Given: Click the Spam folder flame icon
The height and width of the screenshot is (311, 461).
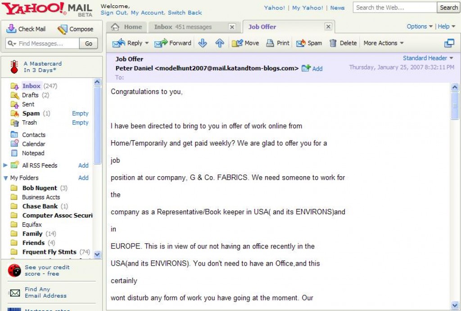Looking at the screenshot, I should [15, 113].
